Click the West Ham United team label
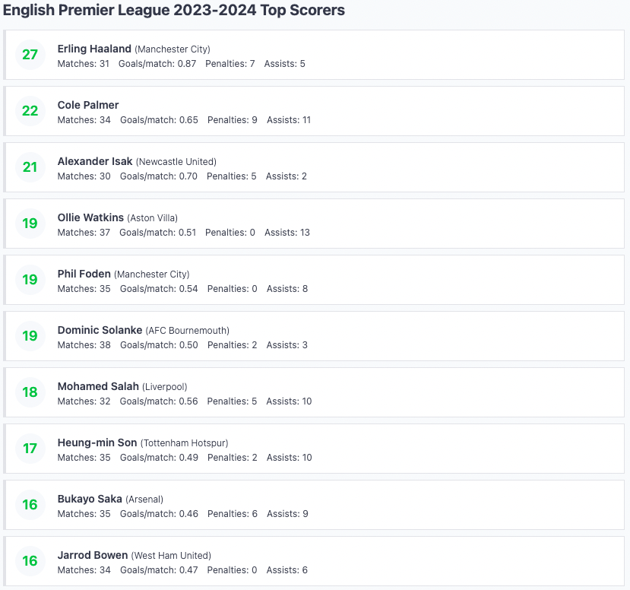This screenshot has width=630, height=590. [171, 556]
